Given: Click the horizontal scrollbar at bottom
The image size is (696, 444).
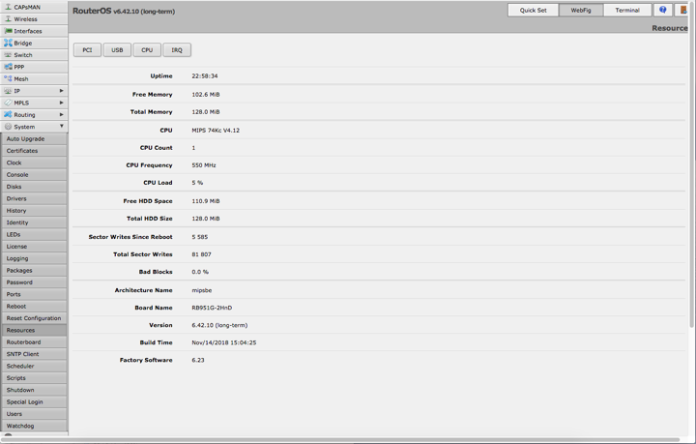Looking at the screenshot, I should (x=342, y=440).
